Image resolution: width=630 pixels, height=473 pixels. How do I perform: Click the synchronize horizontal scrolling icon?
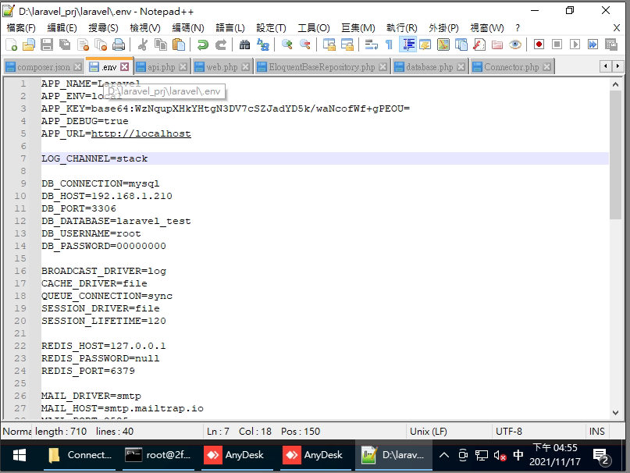coord(347,44)
